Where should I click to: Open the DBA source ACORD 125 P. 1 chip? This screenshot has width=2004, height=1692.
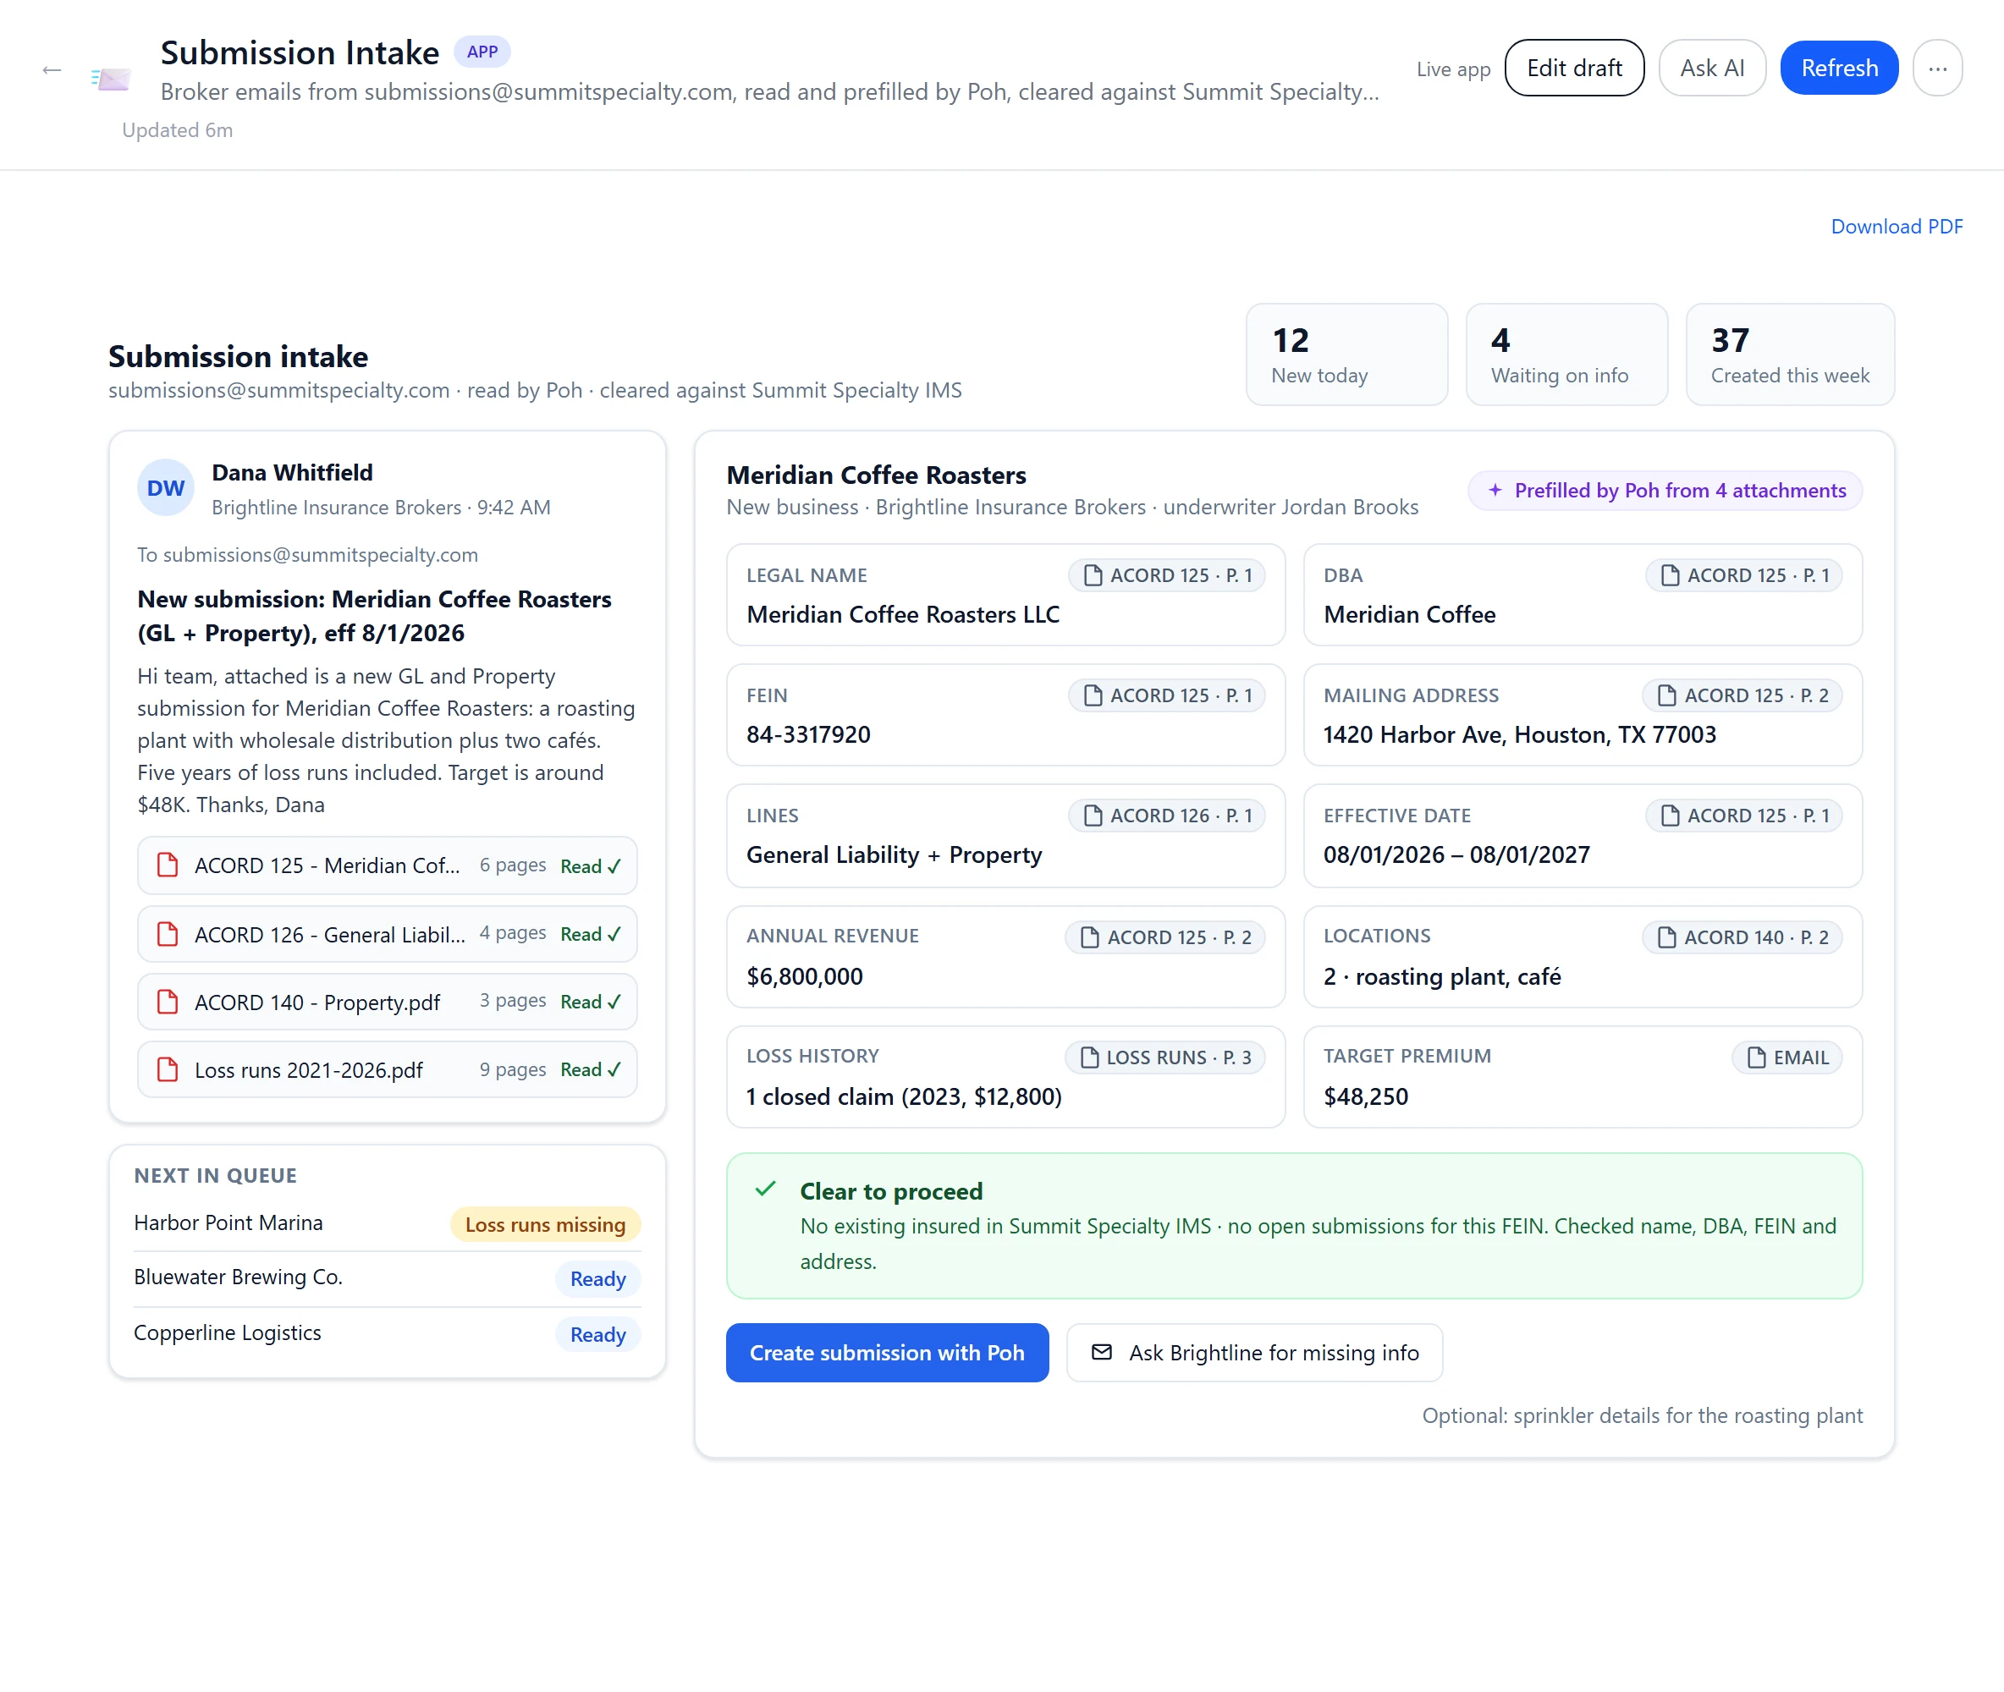(x=1744, y=575)
